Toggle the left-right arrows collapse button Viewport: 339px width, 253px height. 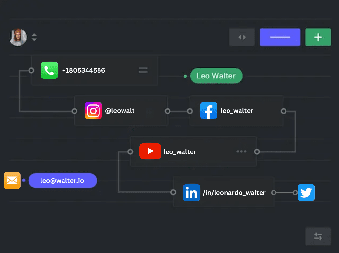click(242, 37)
